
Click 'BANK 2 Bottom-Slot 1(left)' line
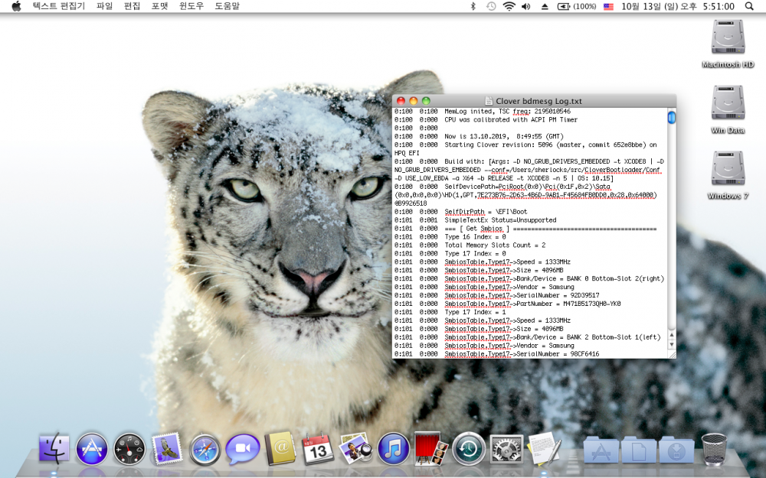(552, 337)
